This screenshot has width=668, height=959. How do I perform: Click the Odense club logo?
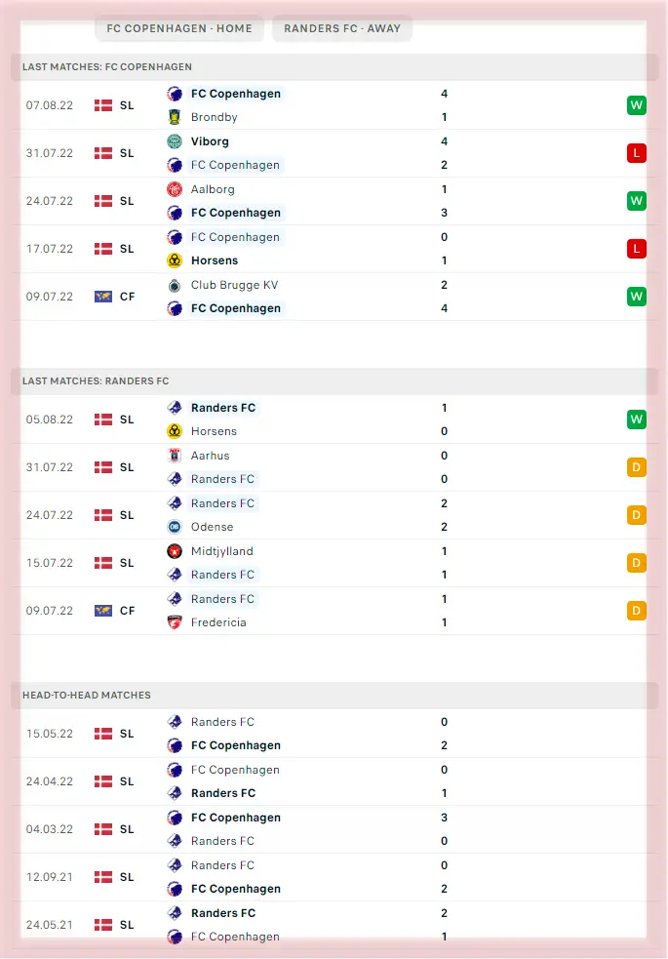[x=175, y=527]
